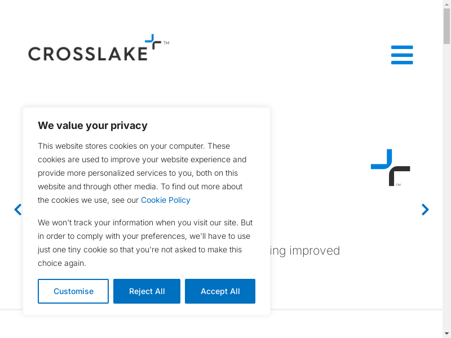Click the scrollbar down arrow
The height and width of the screenshot is (338, 451).
coord(446,333)
